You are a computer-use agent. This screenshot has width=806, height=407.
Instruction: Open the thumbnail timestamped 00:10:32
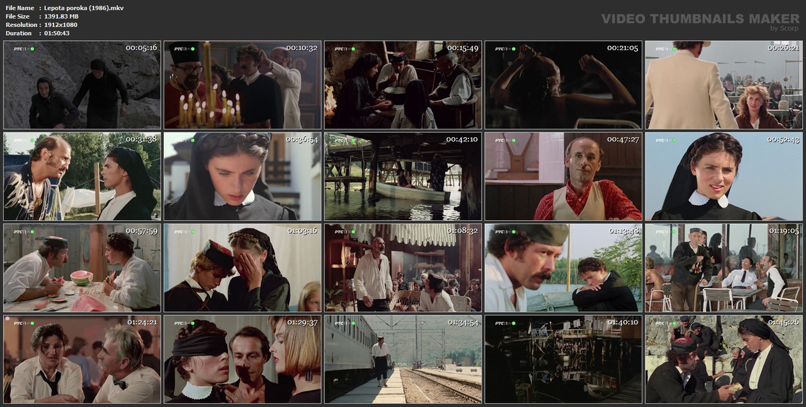tap(242, 85)
